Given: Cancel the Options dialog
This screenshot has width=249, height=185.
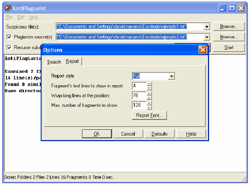Looking at the screenshot, I should click(128, 134).
